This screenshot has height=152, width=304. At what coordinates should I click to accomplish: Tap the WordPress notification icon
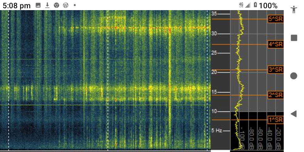(x=66, y=5)
